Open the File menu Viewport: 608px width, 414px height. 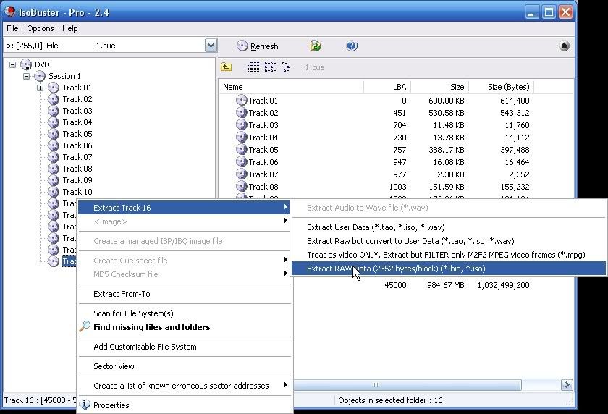(x=12, y=28)
